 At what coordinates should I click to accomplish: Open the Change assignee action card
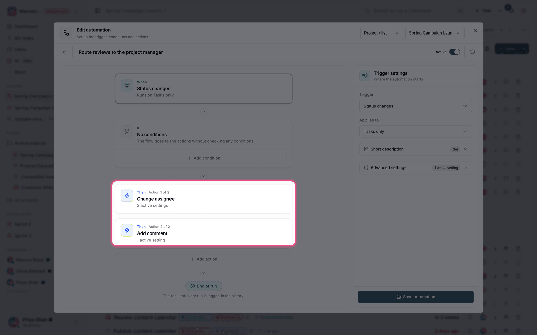[x=204, y=199]
